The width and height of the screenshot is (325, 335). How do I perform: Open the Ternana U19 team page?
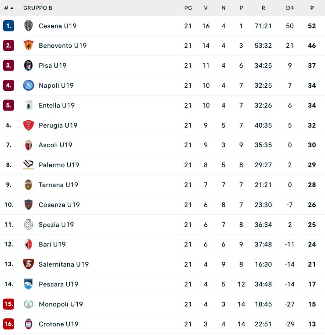(x=58, y=185)
